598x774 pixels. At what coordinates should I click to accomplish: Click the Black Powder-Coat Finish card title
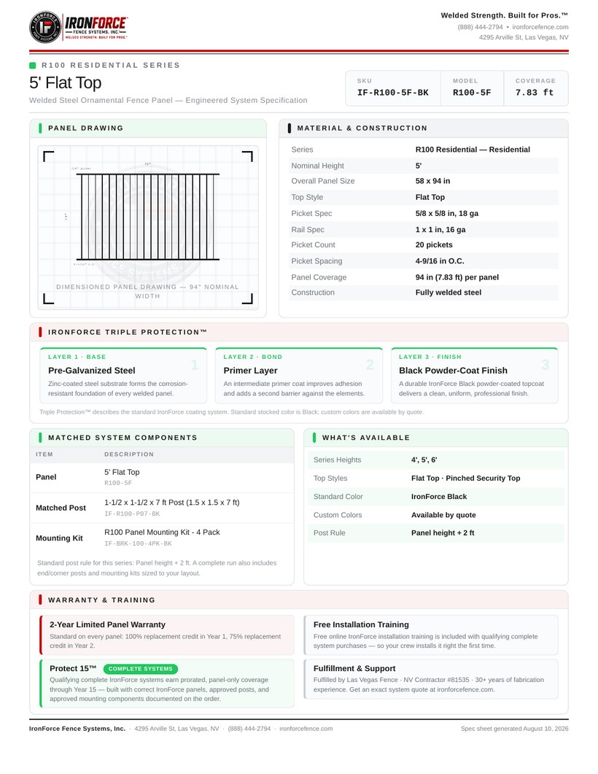coord(453,371)
